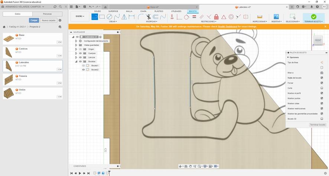Apply the Symmetry constraint
329x176 pixels.
(246, 17)
